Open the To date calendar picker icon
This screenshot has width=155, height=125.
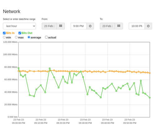click(x=119, y=26)
